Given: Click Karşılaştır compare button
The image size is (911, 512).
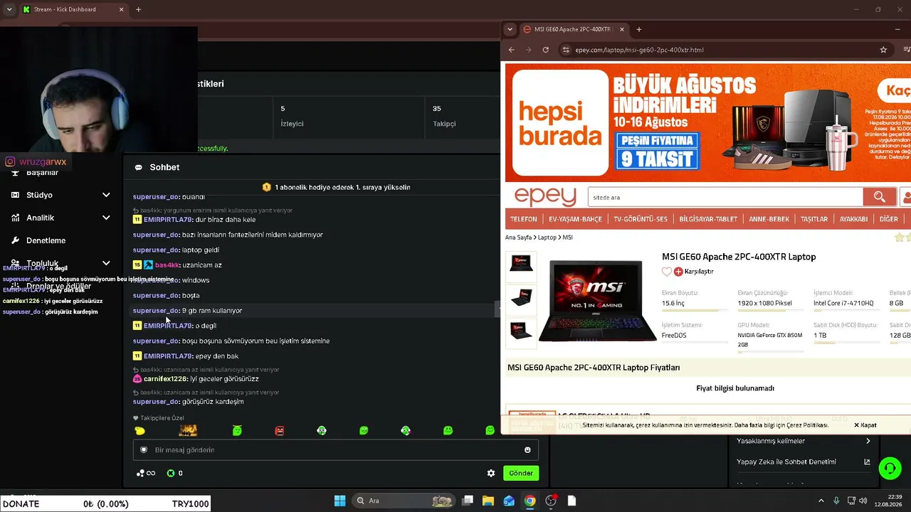Looking at the screenshot, I should (x=694, y=272).
